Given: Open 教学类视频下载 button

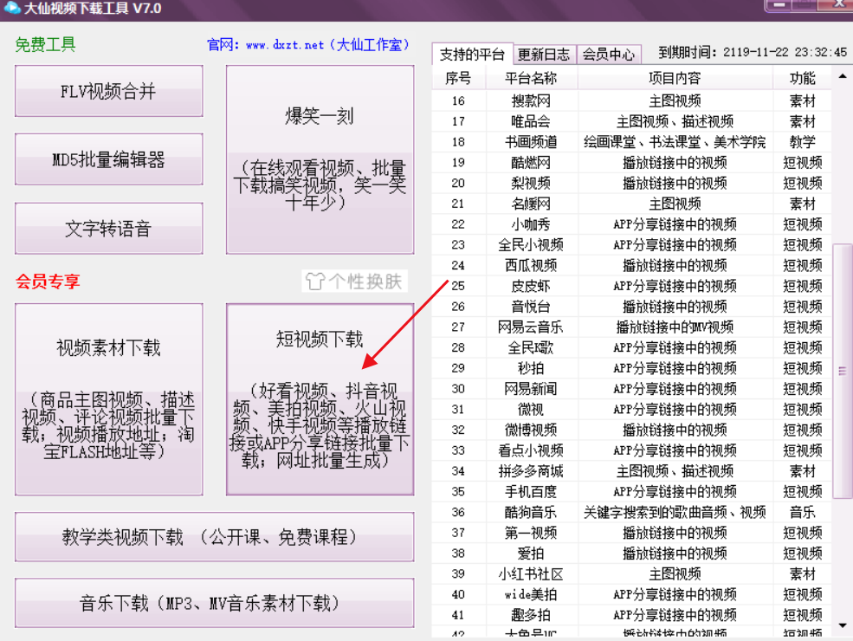Looking at the screenshot, I should (x=215, y=536).
